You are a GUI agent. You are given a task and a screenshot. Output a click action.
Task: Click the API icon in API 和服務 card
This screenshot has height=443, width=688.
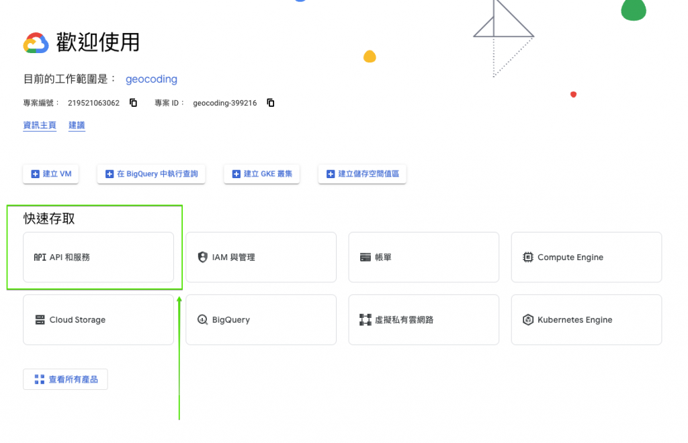coord(40,257)
